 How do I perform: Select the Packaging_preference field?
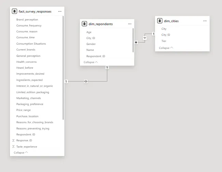[x=30, y=104]
